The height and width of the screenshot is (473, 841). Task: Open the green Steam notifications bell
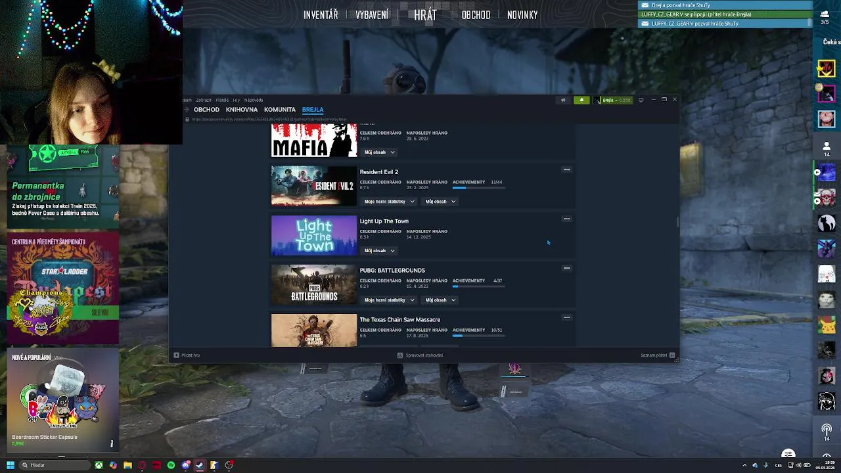coord(581,100)
